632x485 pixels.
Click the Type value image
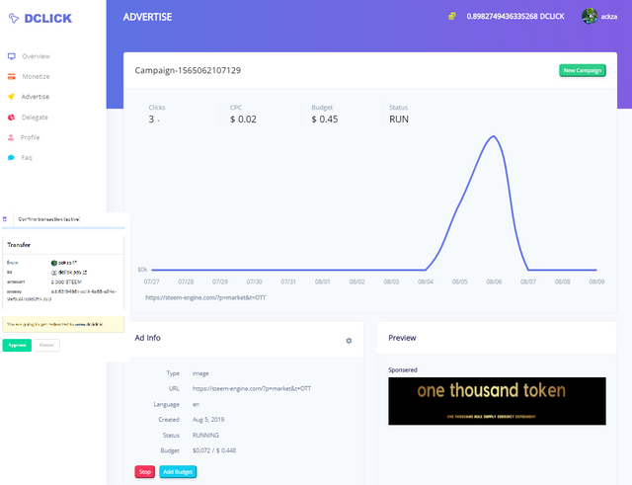click(200, 373)
